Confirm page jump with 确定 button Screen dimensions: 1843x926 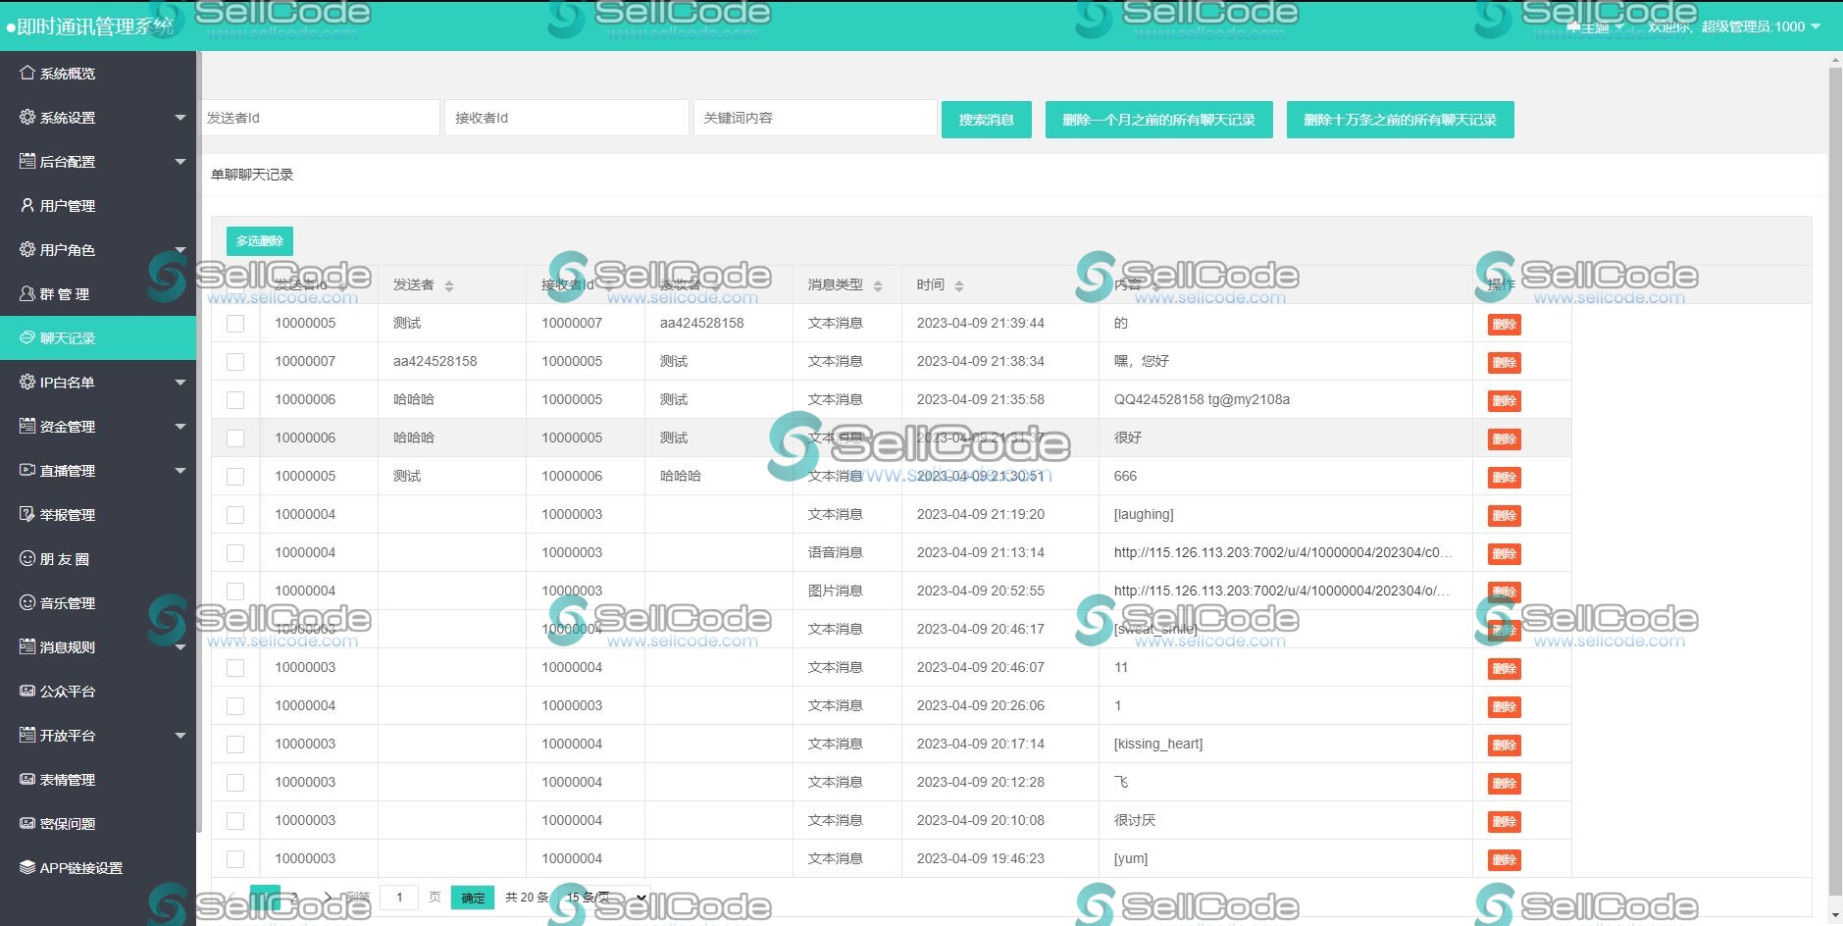(473, 898)
